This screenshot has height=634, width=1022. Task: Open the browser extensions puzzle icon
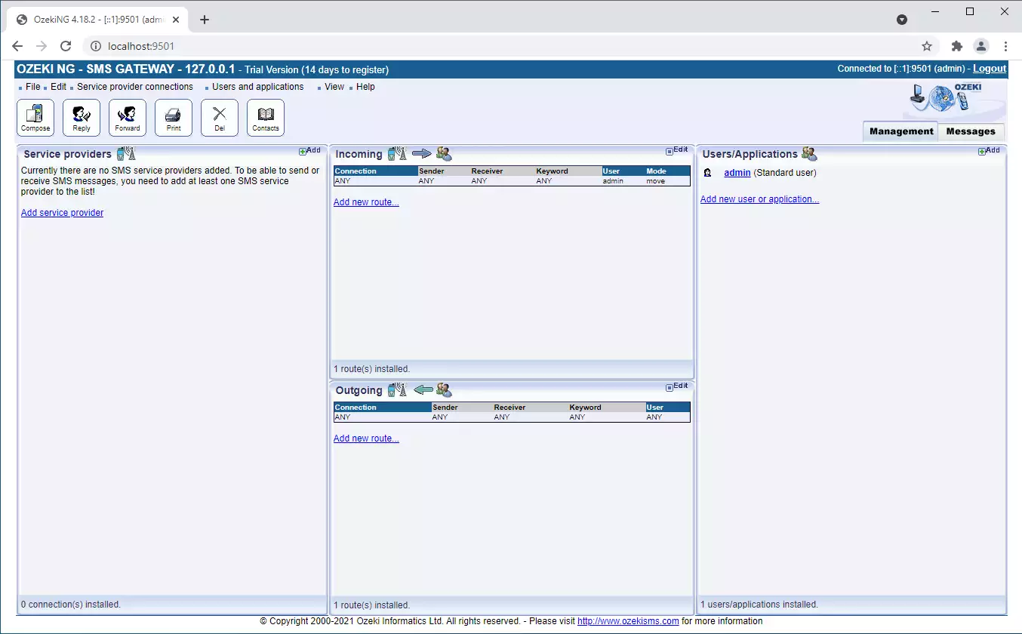click(x=957, y=46)
